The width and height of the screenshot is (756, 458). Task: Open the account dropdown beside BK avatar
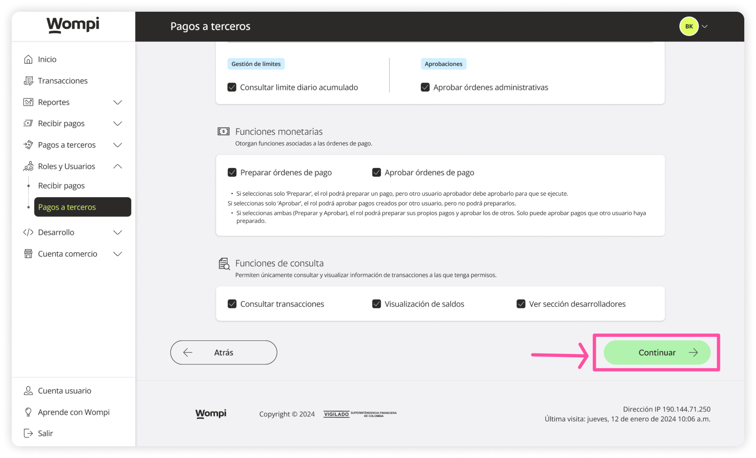coord(705,26)
